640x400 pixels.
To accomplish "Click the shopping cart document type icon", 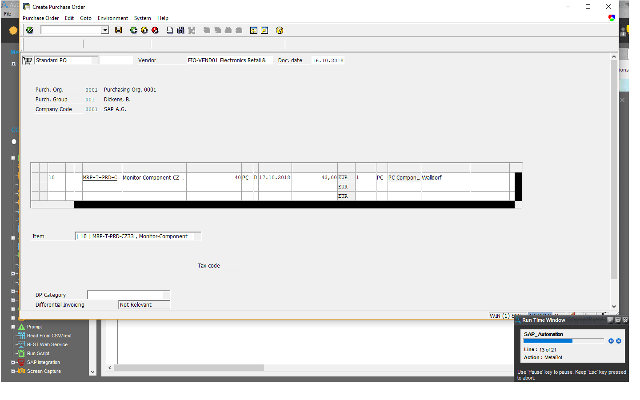I will 28,60.
